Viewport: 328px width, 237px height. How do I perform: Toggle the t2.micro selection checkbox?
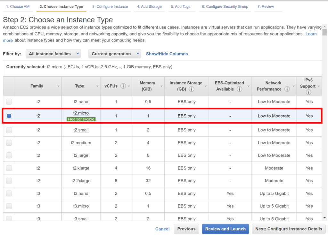click(x=9, y=116)
